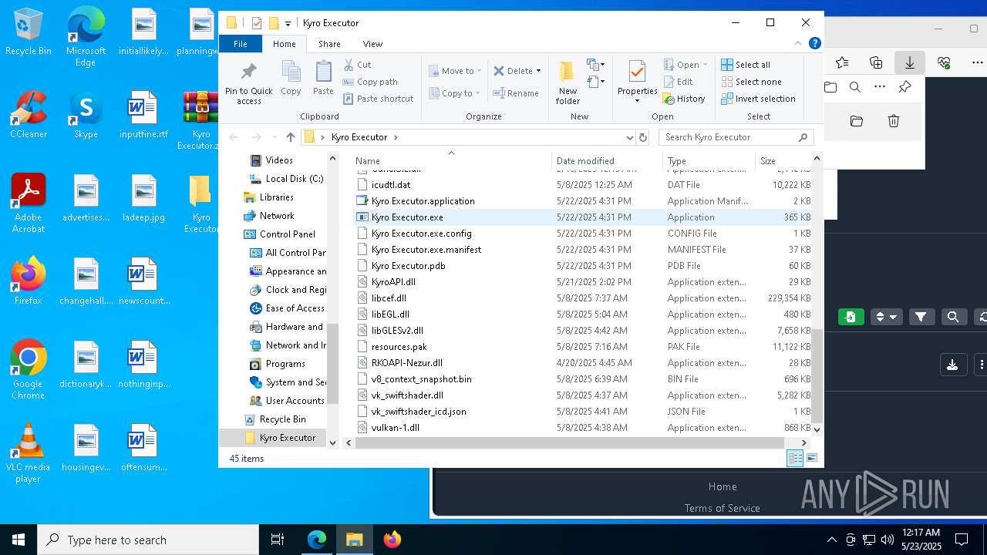Select Control Panel in navigation tree
The image size is (987, 555).
coord(287,234)
